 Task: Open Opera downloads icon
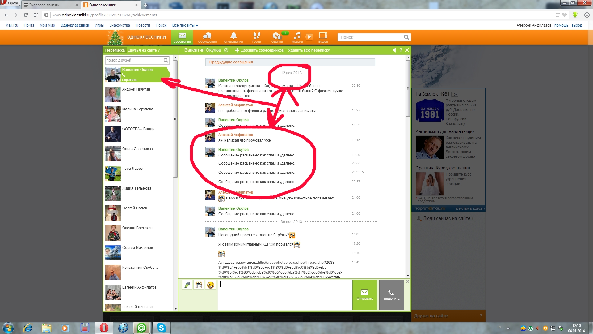click(x=587, y=15)
